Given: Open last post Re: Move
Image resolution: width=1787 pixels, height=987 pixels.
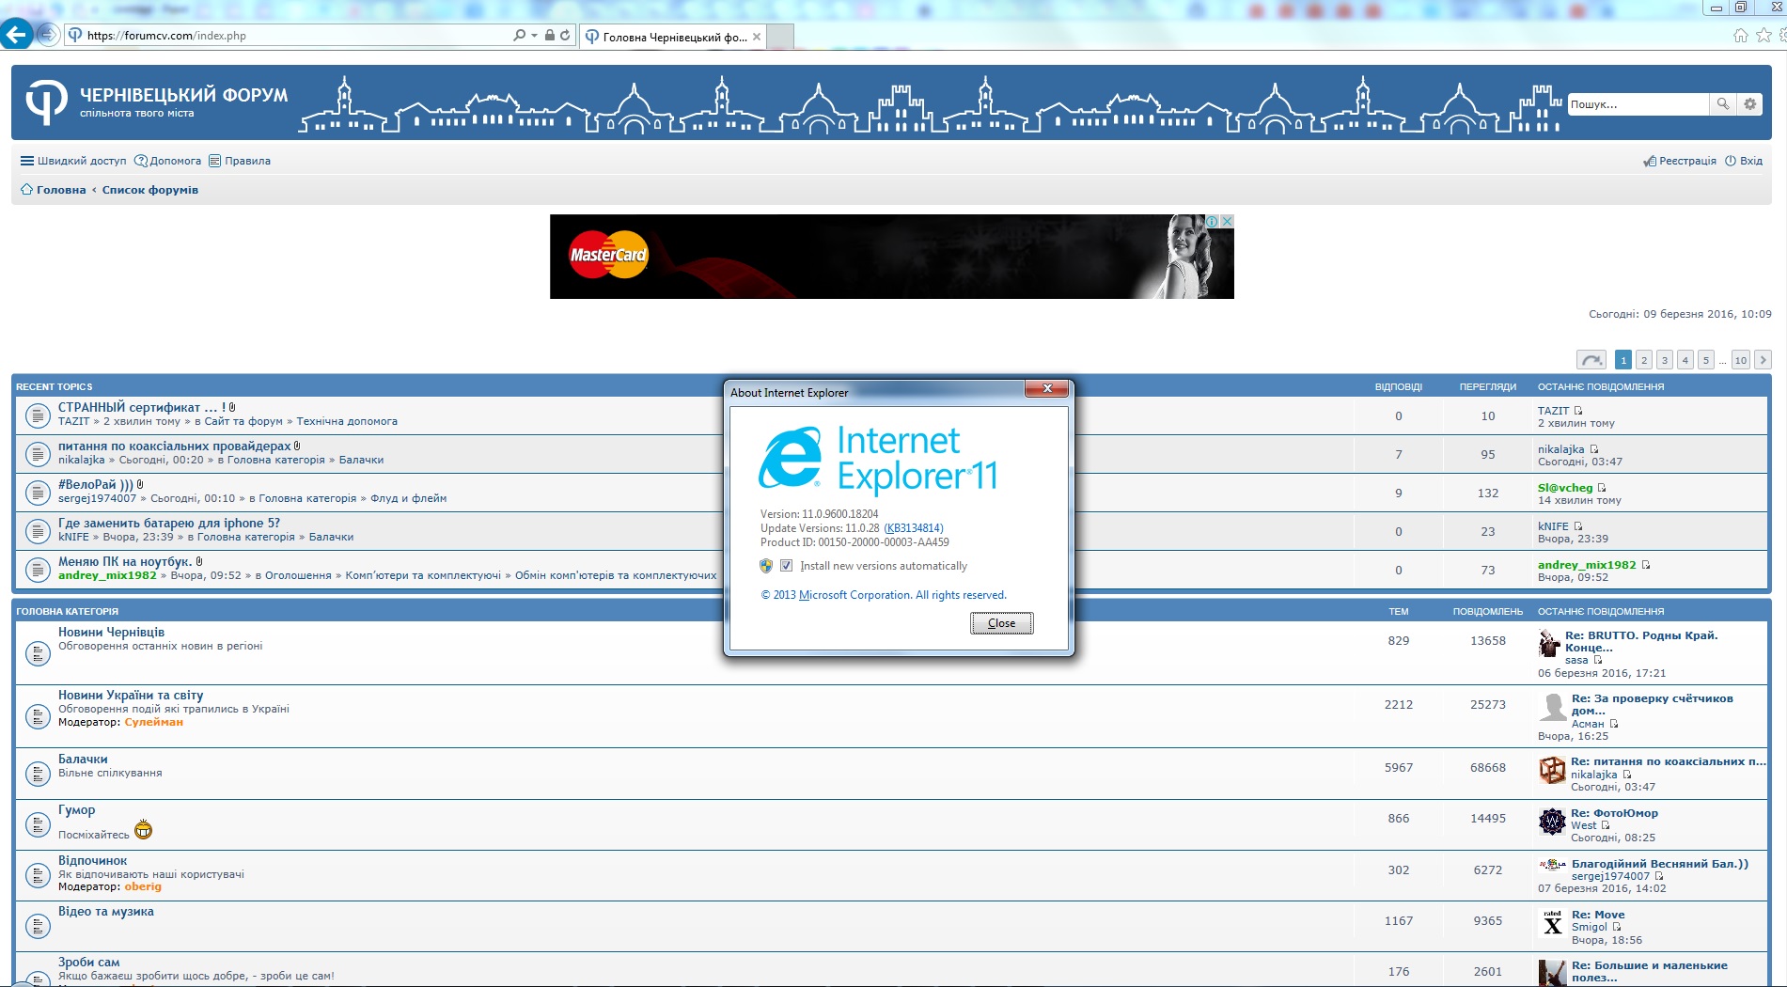Looking at the screenshot, I should (1598, 915).
